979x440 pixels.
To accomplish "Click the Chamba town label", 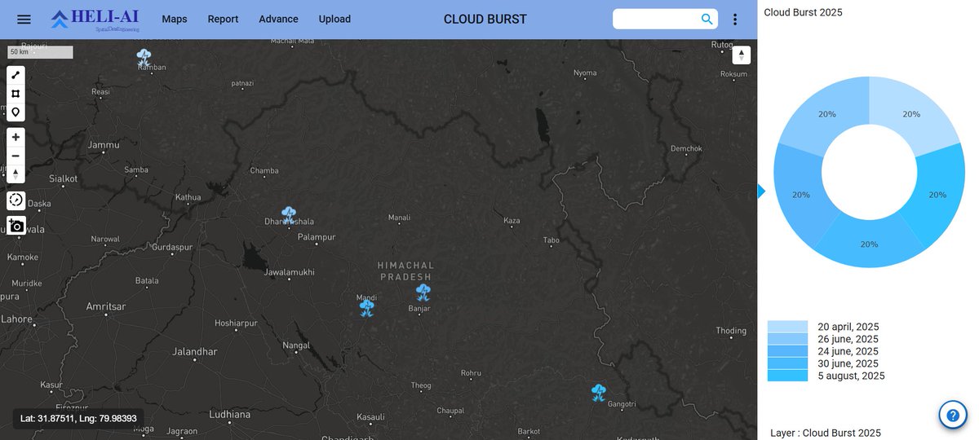I will coord(264,171).
